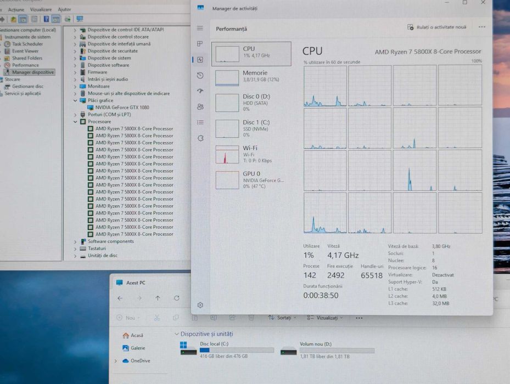
Task: Open Galerie in Explorer navigation pane
Action: 134,348
